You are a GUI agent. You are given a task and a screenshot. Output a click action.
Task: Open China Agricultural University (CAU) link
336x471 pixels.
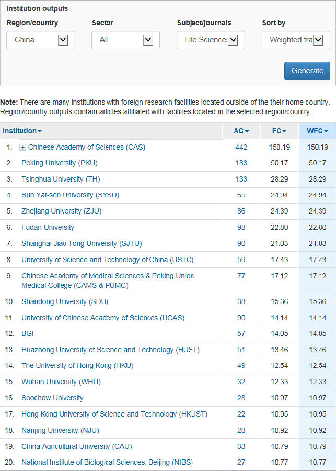pos(76,447)
